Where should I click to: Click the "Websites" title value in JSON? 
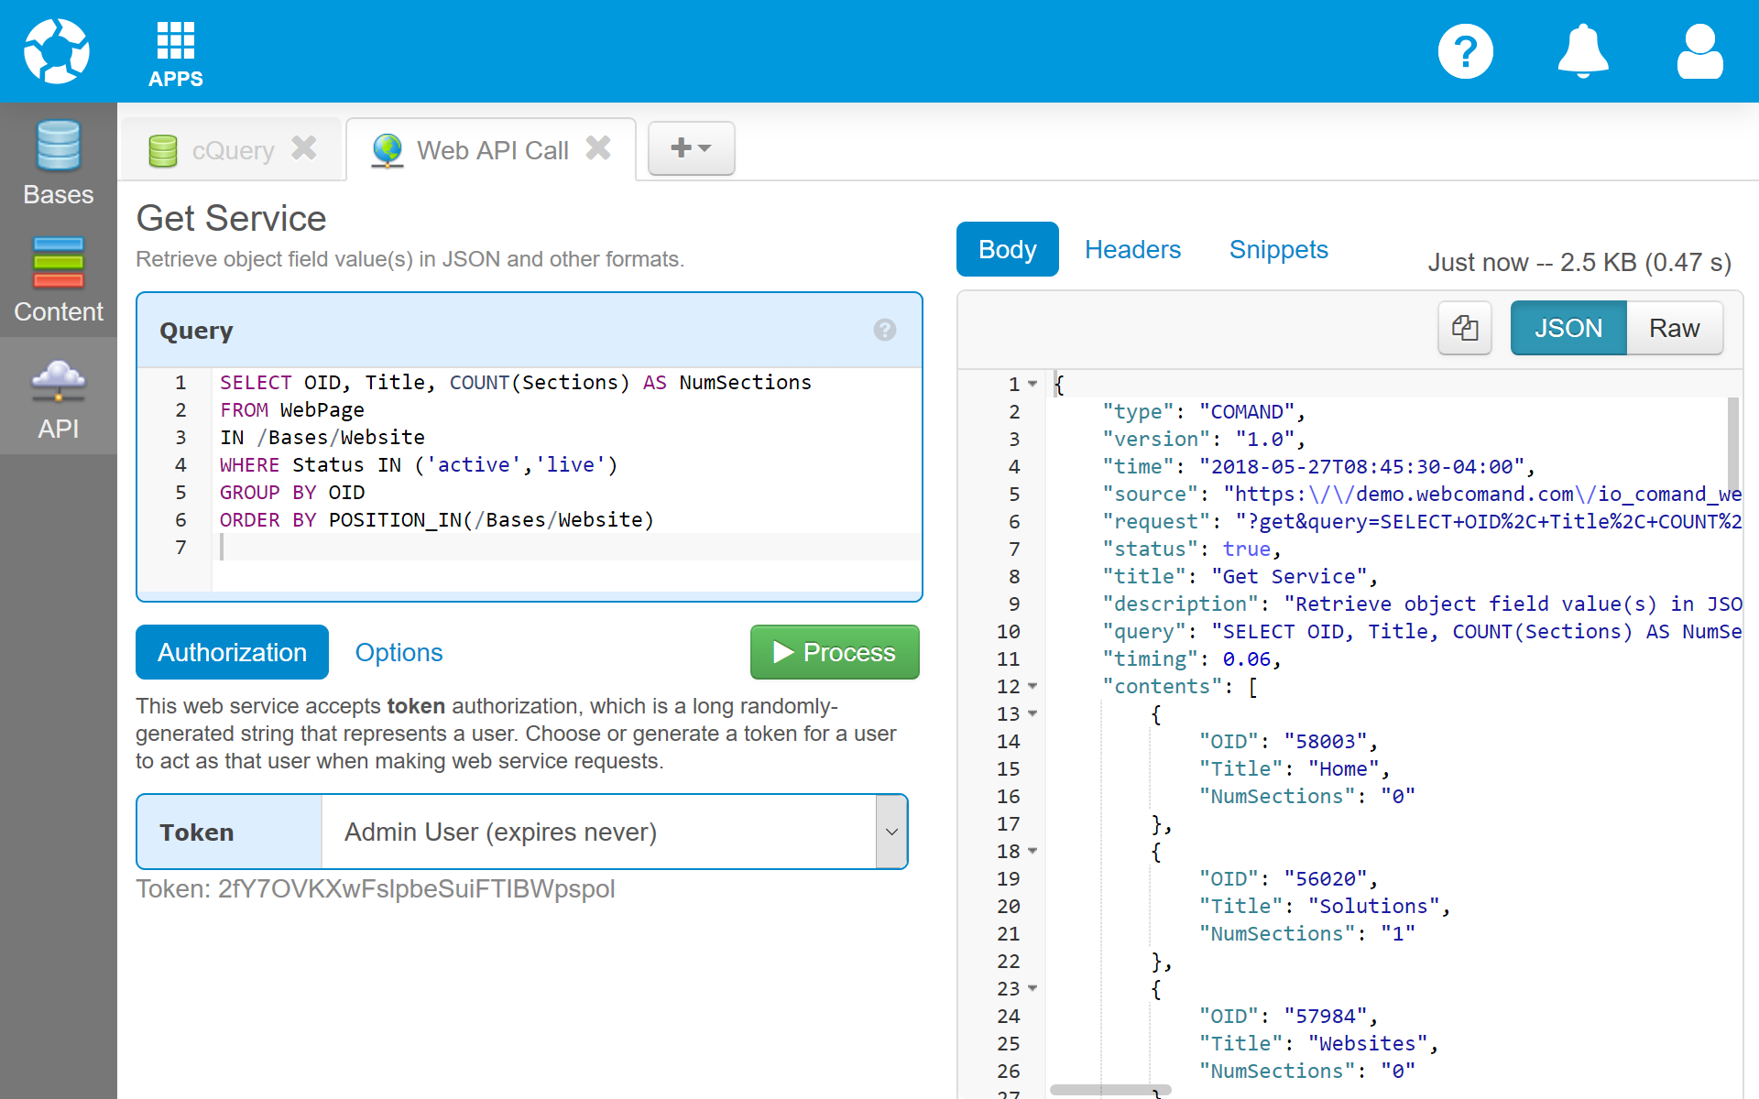[1367, 1043]
